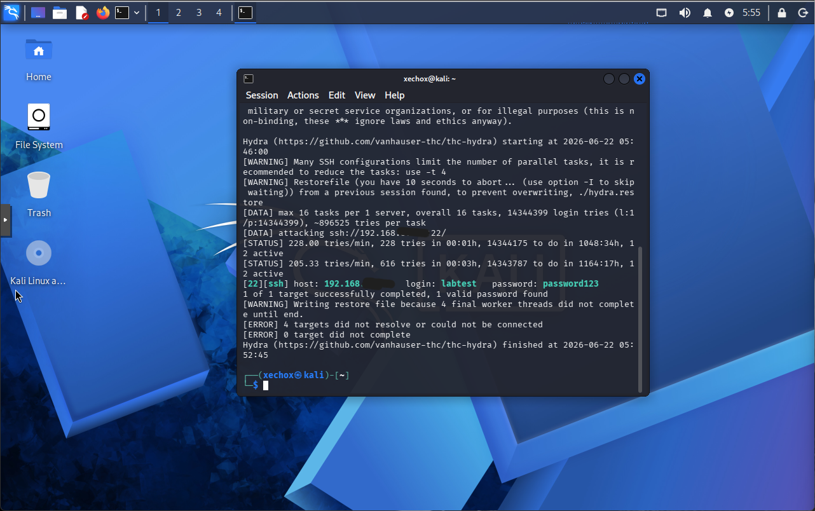Click the 5:55 clock

click(751, 13)
